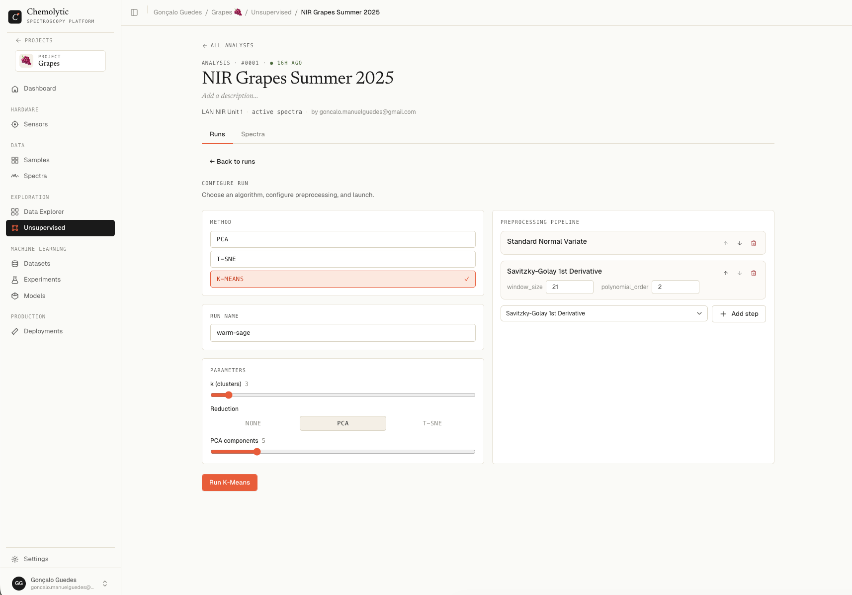
Task: Click the Data Explorer icon
Action: pos(15,212)
